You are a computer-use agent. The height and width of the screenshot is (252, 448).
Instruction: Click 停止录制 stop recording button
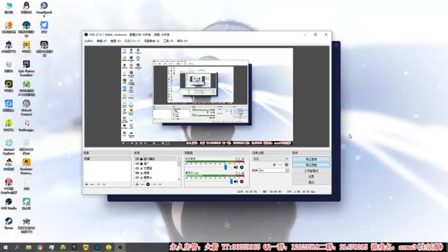pyautogui.click(x=311, y=165)
